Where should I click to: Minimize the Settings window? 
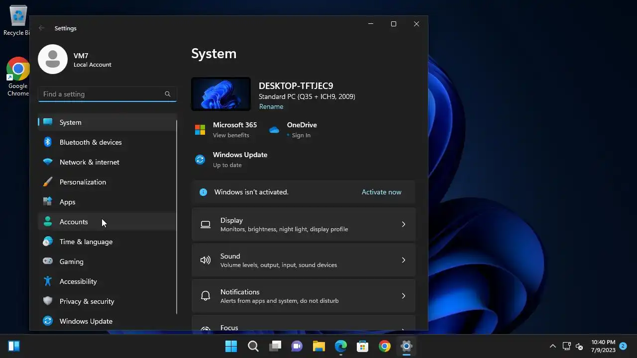[x=371, y=24]
